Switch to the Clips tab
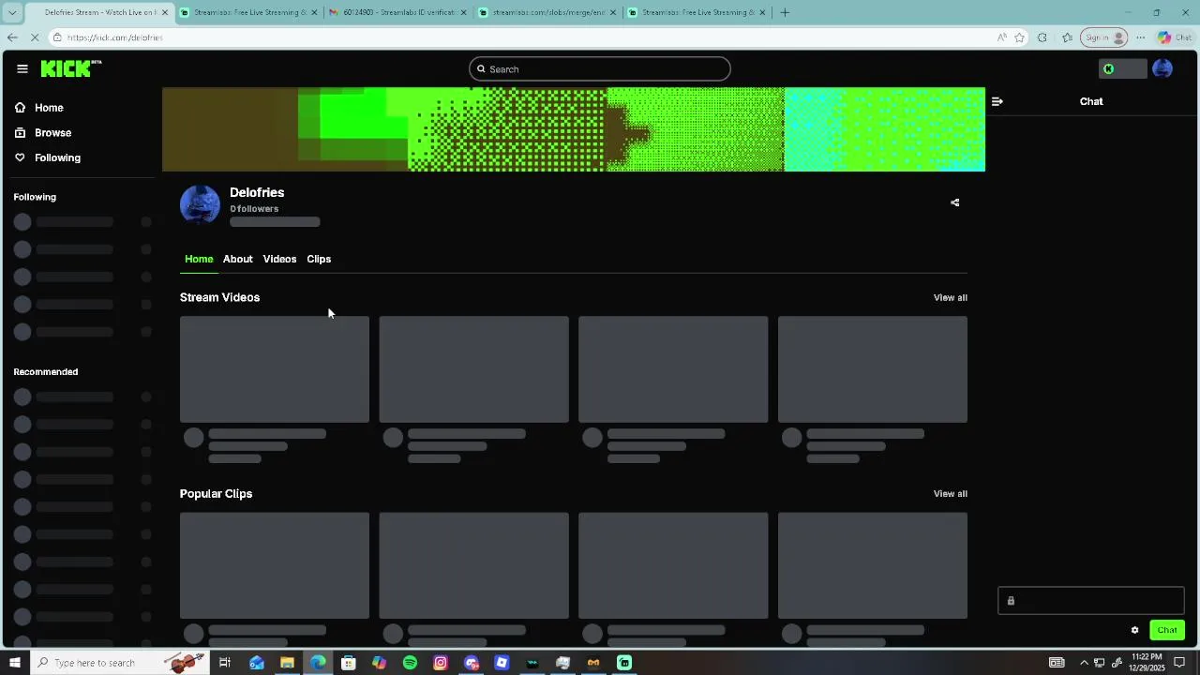This screenshot has height=675, width=1200. click(x=319, y=259)
